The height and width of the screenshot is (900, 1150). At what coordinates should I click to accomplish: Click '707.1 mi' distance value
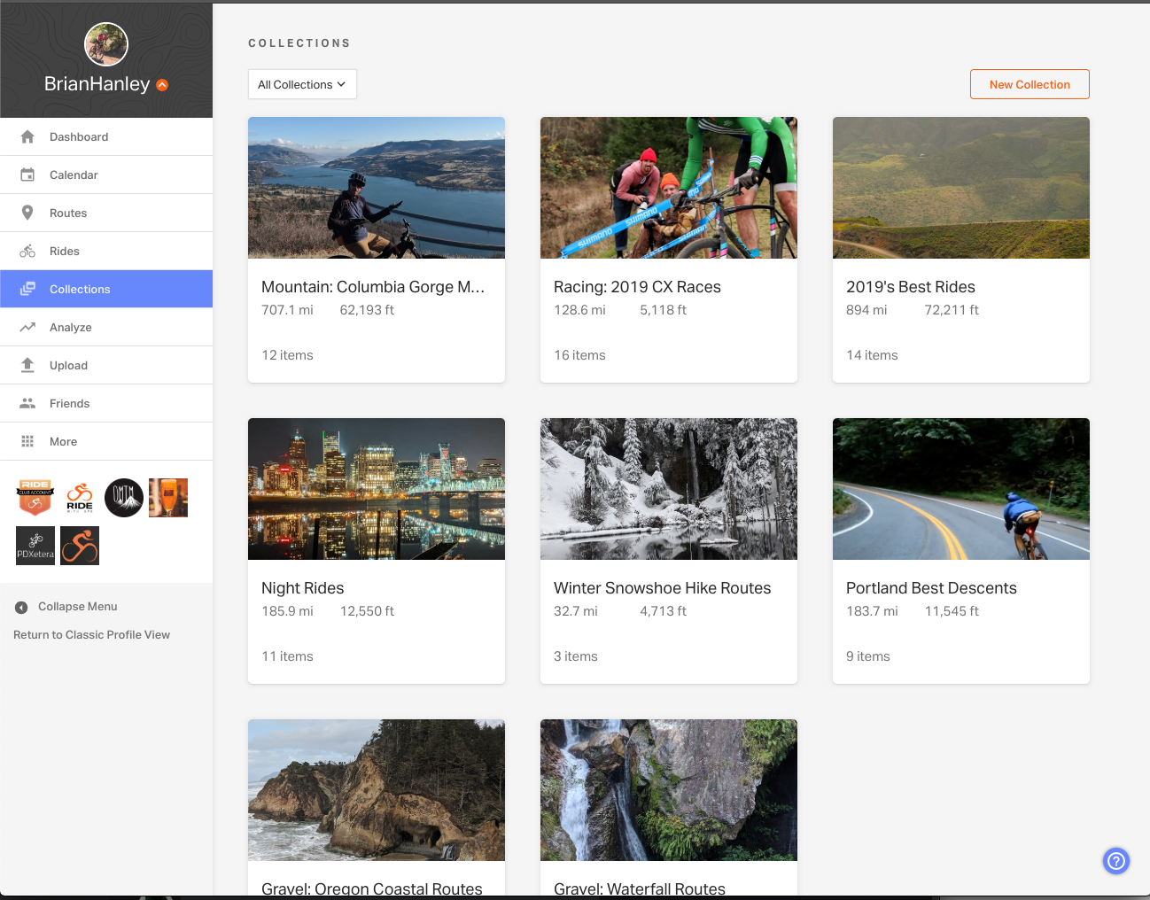coord(287,310)
